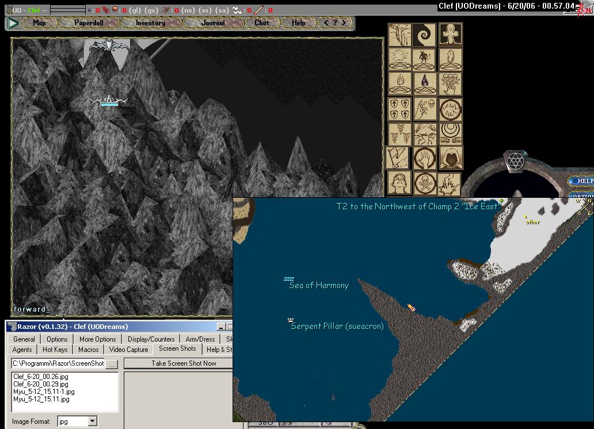
Task: Click the white worm counter icon
Action: pos(238,10)
